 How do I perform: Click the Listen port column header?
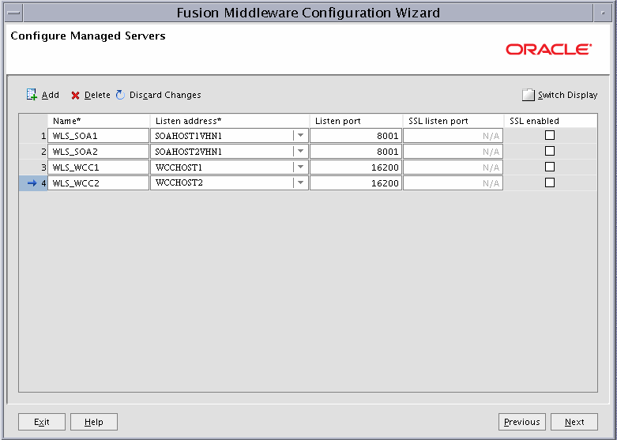[x=356, y=121]
